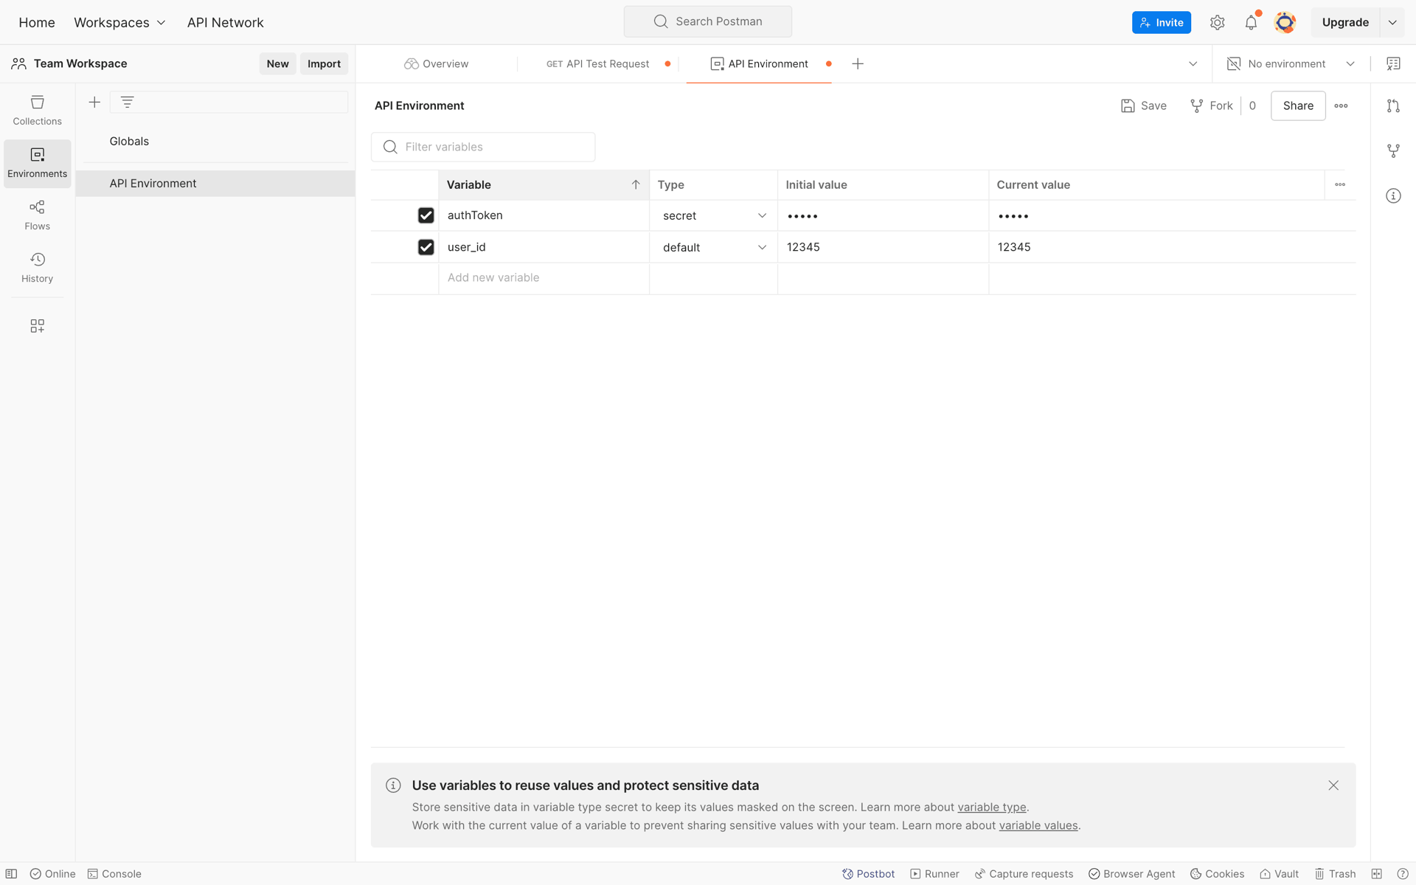The width and height of the screenshot is (1416, 885).
Task: Toggle sidebar visibility icon in status bar
Action: pos(11,874)
